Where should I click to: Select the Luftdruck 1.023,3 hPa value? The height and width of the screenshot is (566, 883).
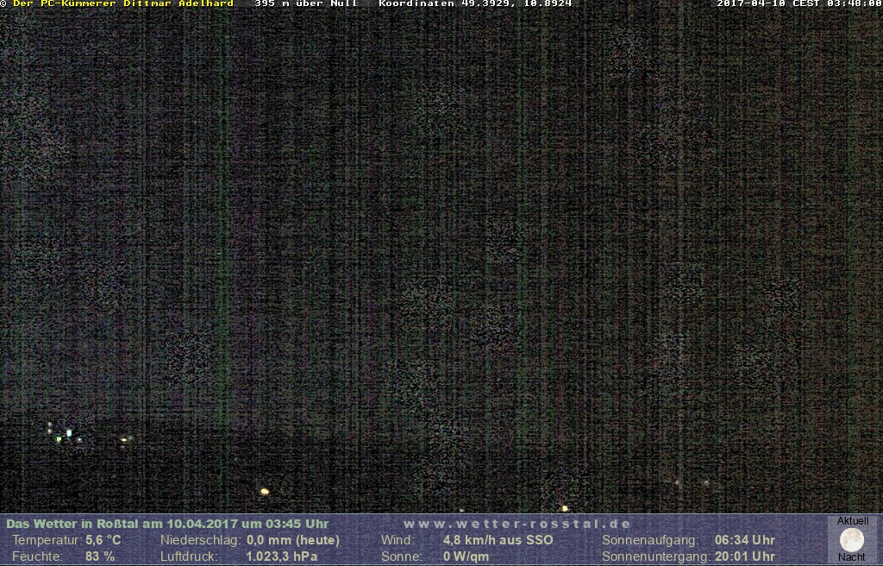click(x=281, y=557)
